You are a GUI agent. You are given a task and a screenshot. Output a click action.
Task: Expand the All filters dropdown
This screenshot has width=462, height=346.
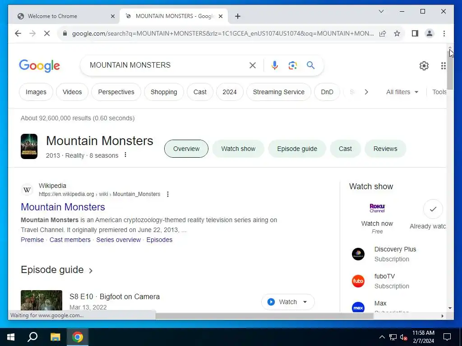tap(402, 92)
